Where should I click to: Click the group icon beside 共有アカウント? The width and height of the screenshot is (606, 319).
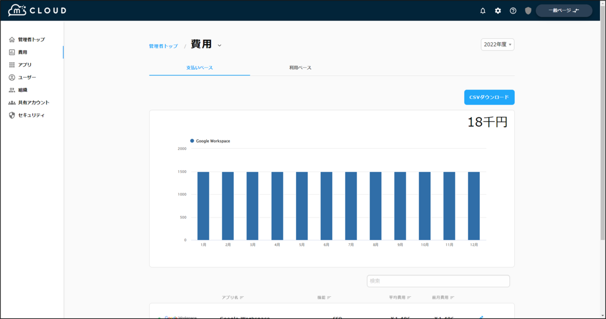coord(12,102)
